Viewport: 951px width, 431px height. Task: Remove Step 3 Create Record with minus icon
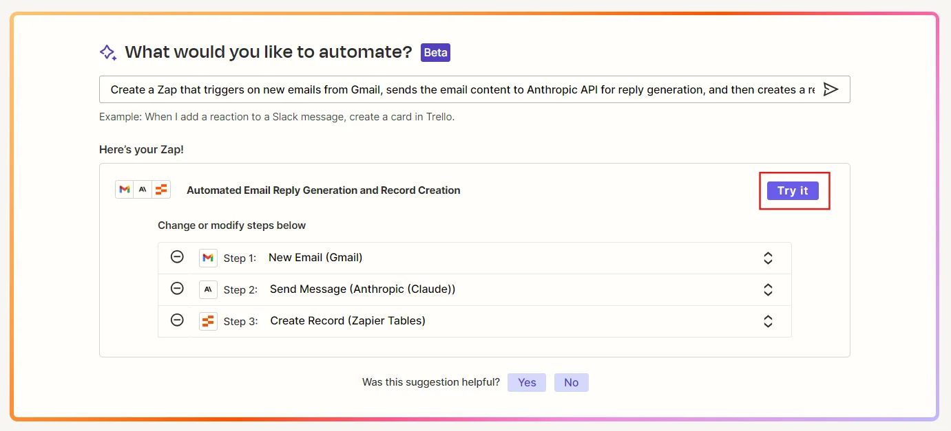[177, 320]
